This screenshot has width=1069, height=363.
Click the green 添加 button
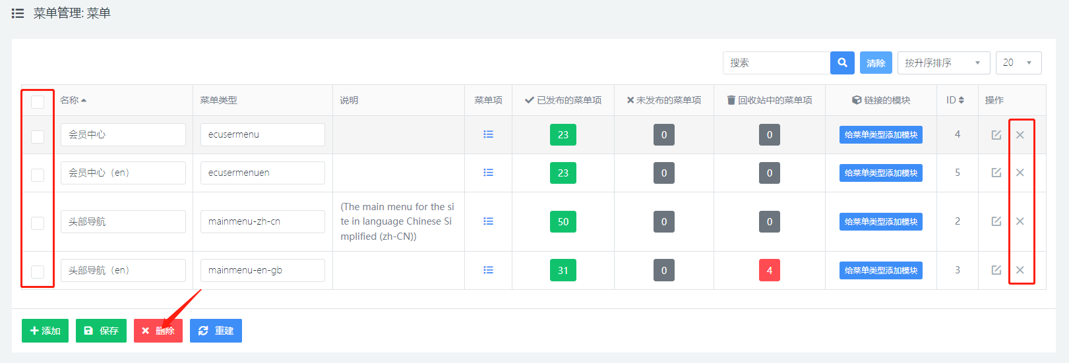45,331
